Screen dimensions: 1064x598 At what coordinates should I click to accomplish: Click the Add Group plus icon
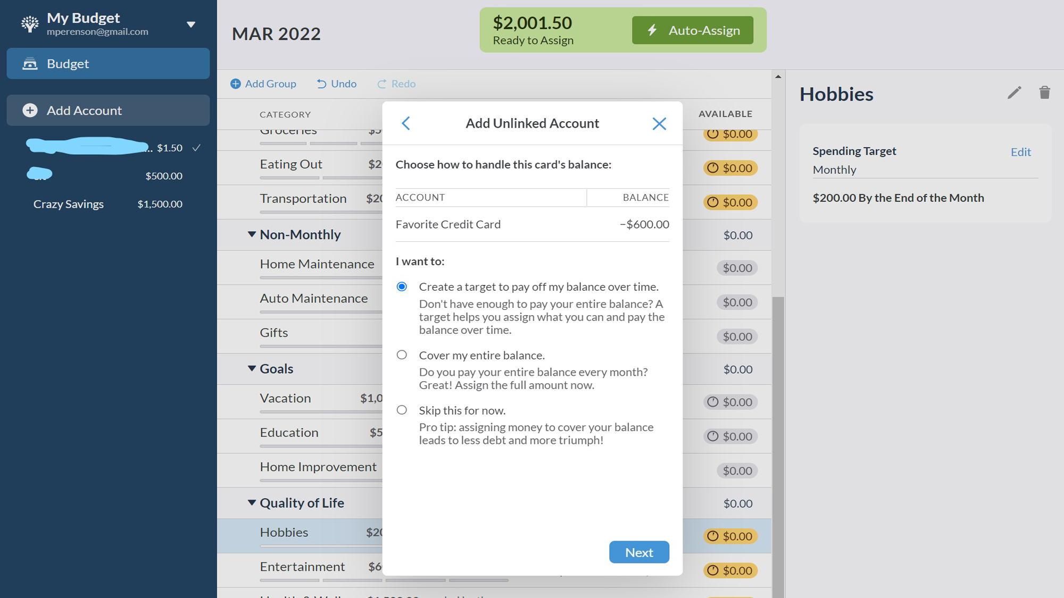point(236,84)
